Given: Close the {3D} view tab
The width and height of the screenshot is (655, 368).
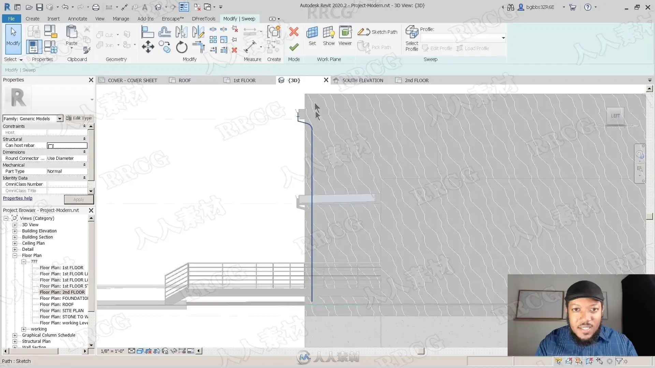Looking at the screenshot, I should tap(326, 80).
